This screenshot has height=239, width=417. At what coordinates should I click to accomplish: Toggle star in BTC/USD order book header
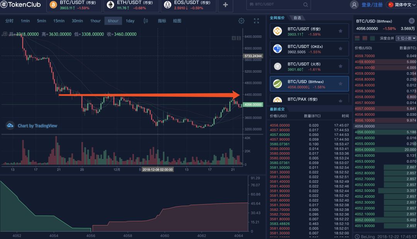tap(412, 21)
